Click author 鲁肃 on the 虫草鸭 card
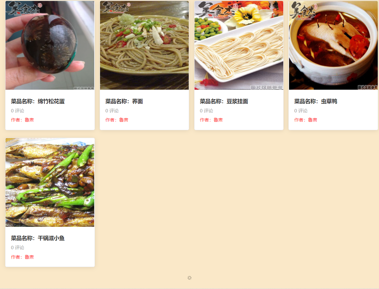The width and height of the screenshot is (379, 289). coord(313,120)
